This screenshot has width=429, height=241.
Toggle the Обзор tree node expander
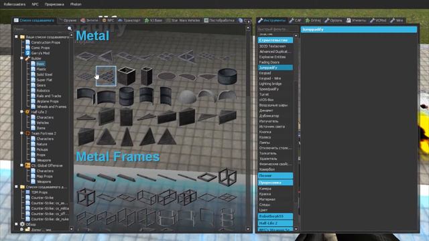point(16,224)
